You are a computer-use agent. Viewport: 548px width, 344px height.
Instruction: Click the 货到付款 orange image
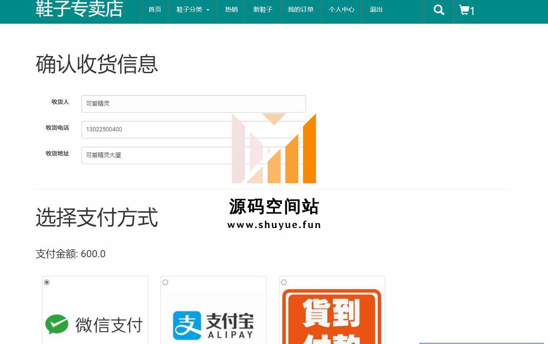(x=332, y=317)
